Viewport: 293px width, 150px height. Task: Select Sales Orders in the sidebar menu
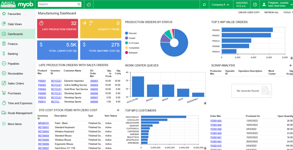point(16,83)
